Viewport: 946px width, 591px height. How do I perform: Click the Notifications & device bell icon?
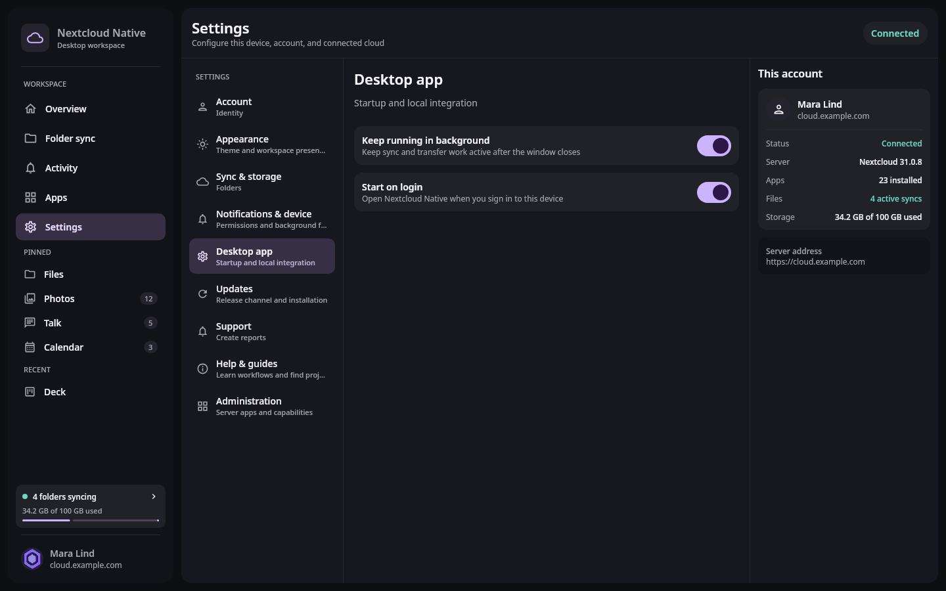click(202, 219)
